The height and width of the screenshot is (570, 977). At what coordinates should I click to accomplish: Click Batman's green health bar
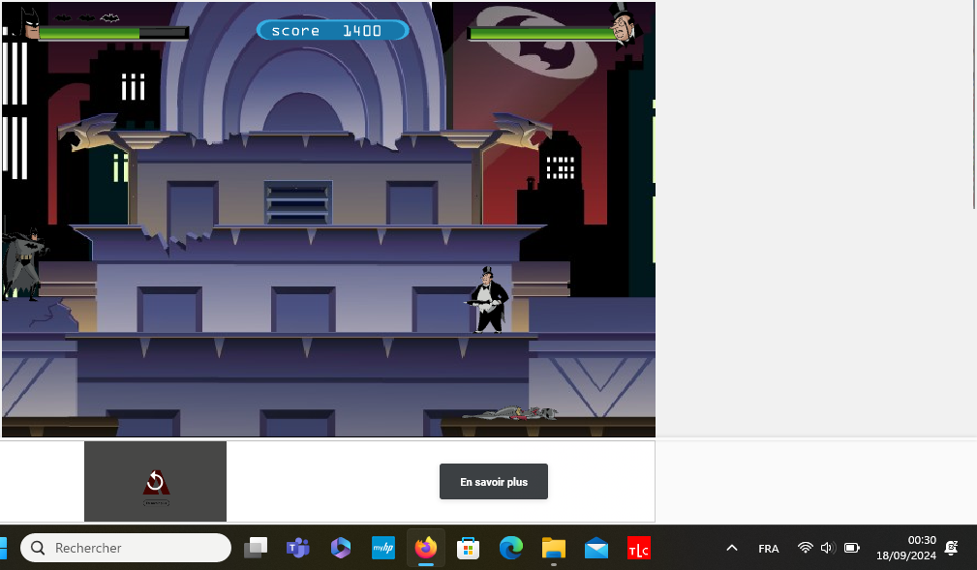[111, 33]
